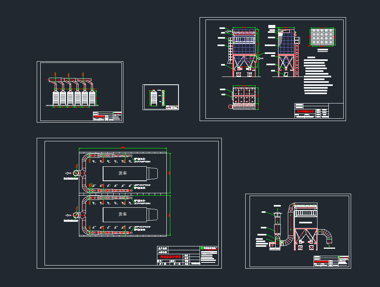This screenshot has width=380, height=287.
Task: Select the small center single-unit drawing sheet
Action: tap(160, 97)
